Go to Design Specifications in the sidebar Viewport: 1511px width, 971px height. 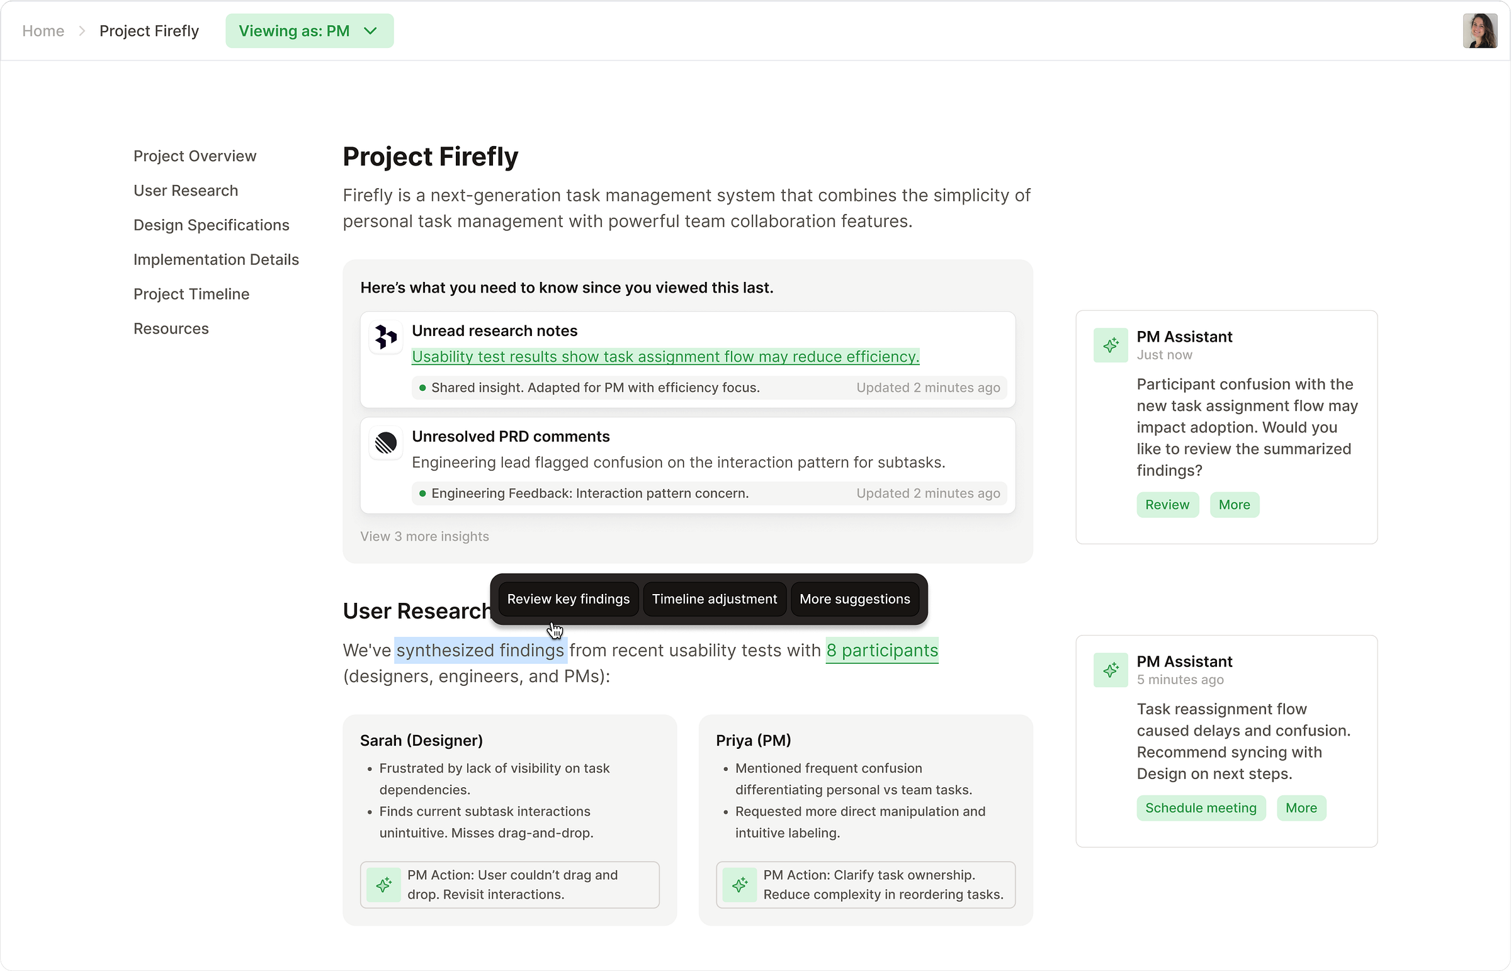click(x=212, y=225)
